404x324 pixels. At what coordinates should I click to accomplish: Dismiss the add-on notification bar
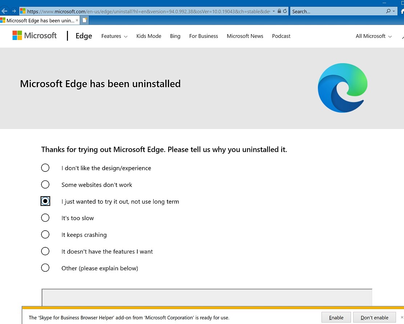tap(402, 317)
